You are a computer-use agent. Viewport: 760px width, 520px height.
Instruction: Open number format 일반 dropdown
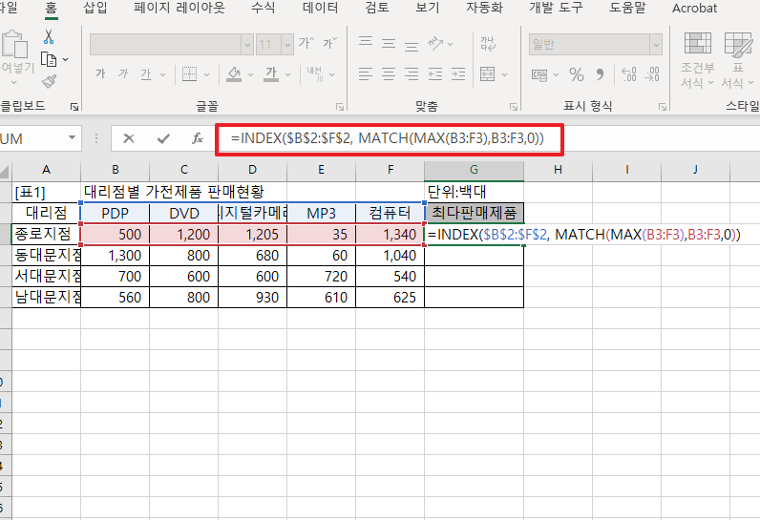[656, 45]
